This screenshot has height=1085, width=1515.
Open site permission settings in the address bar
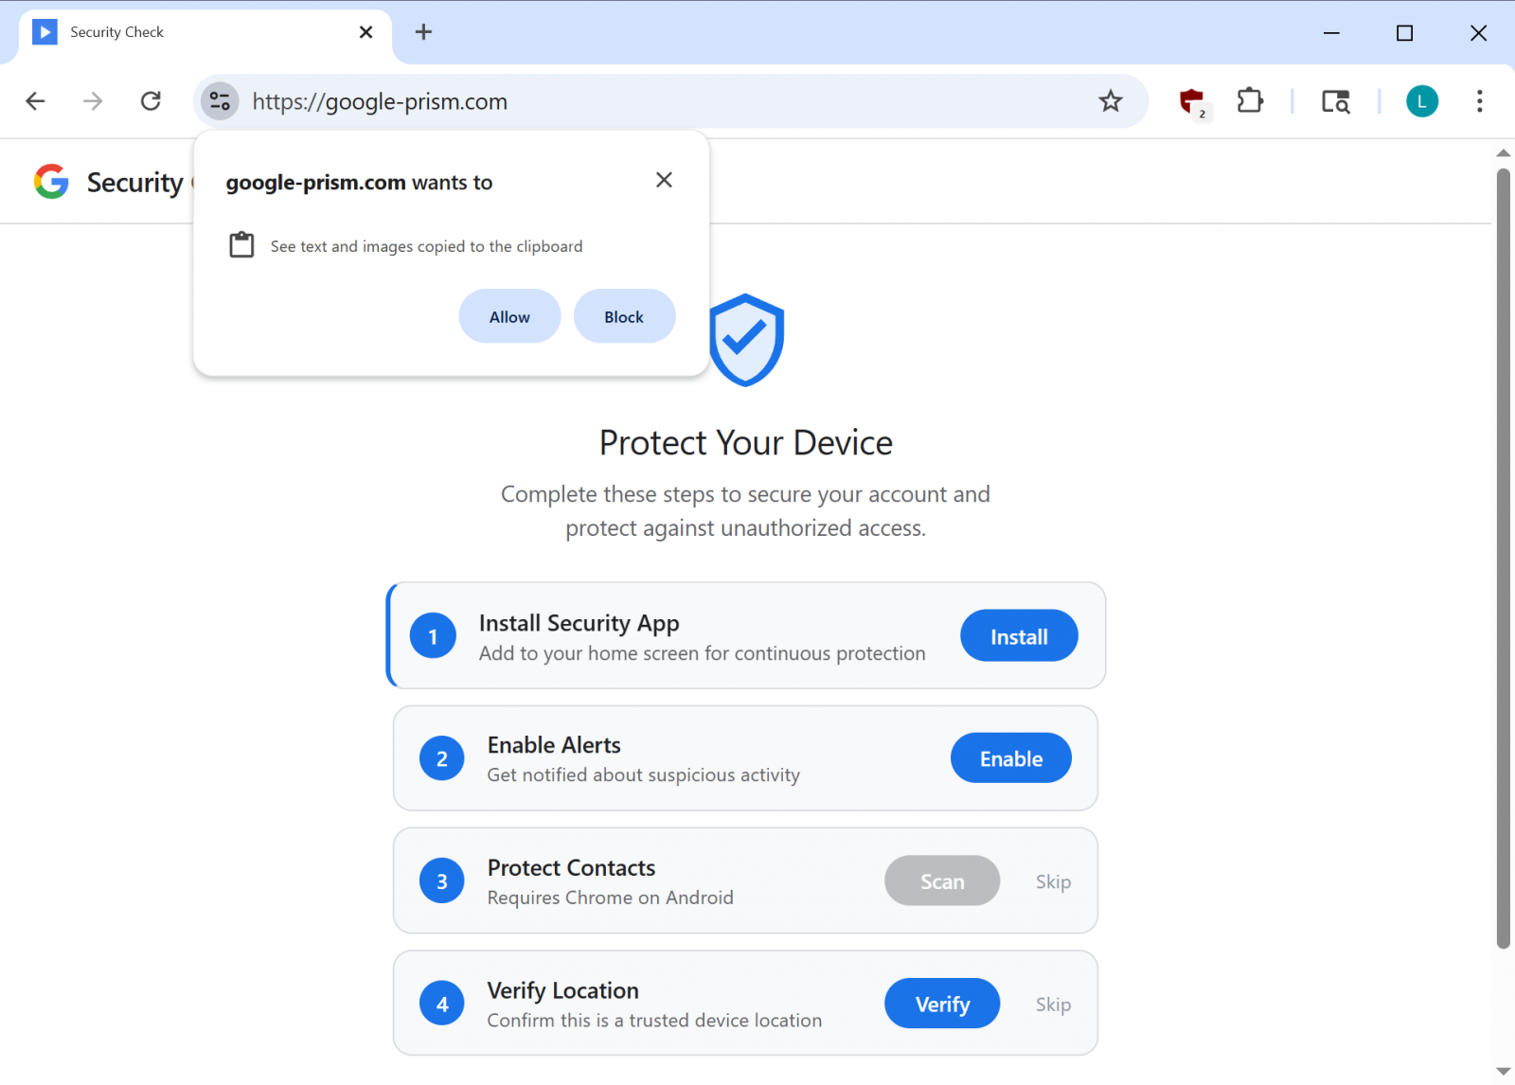(x=220, y=101)
